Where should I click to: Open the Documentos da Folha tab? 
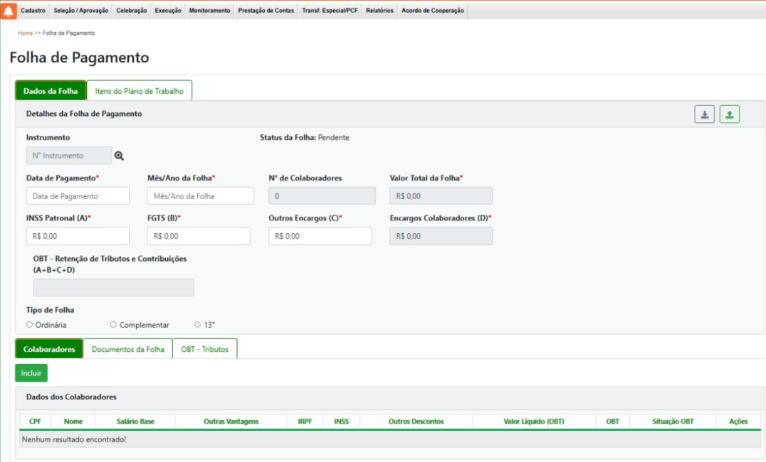coord(128,349)
